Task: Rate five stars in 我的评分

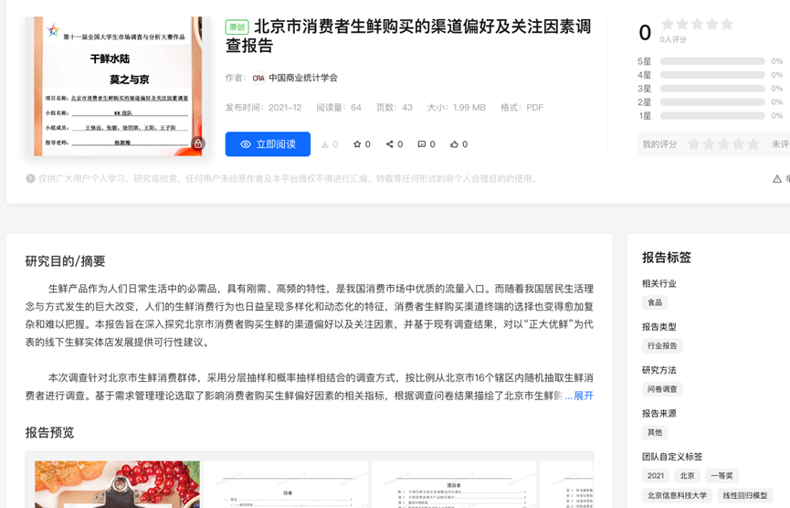Action: tap(753, 144)
